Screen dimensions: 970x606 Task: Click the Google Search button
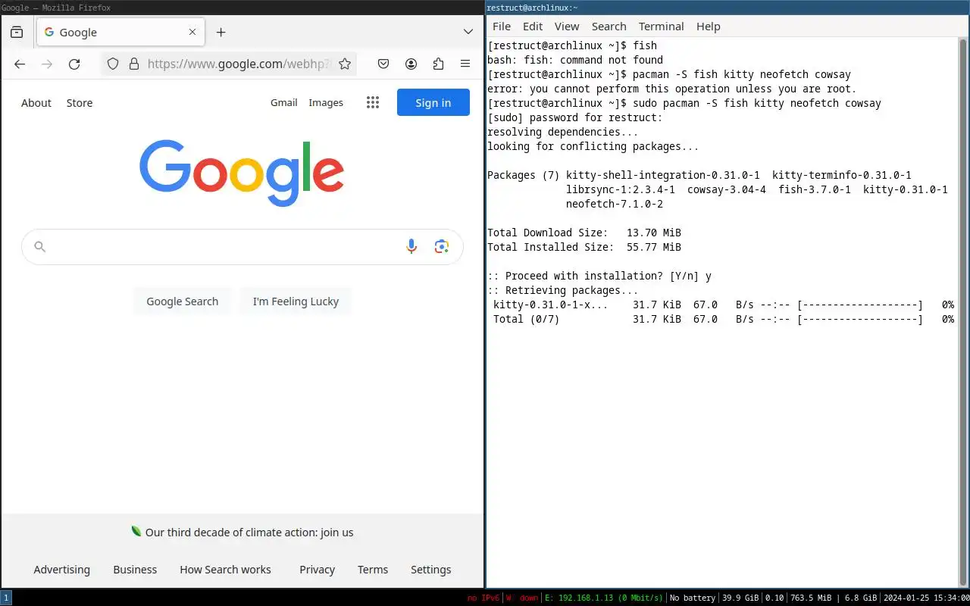tap(183, 301)
